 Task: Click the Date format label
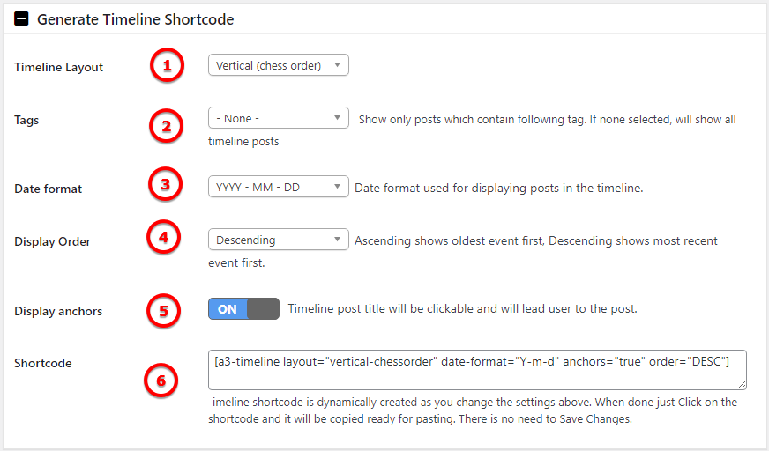point(48,189)
